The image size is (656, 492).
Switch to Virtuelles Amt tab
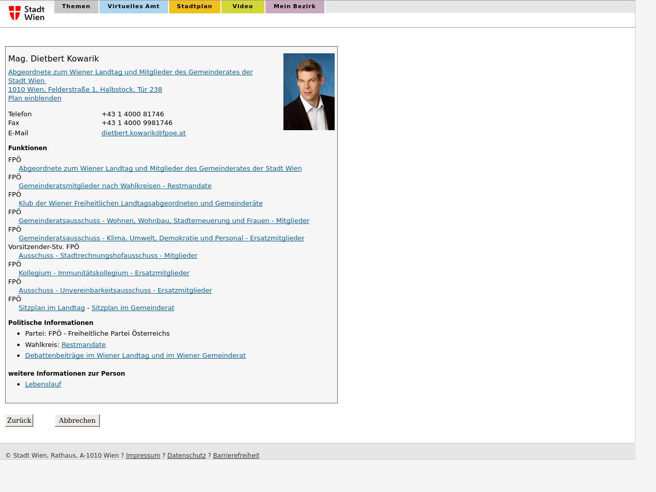(133, 7)
